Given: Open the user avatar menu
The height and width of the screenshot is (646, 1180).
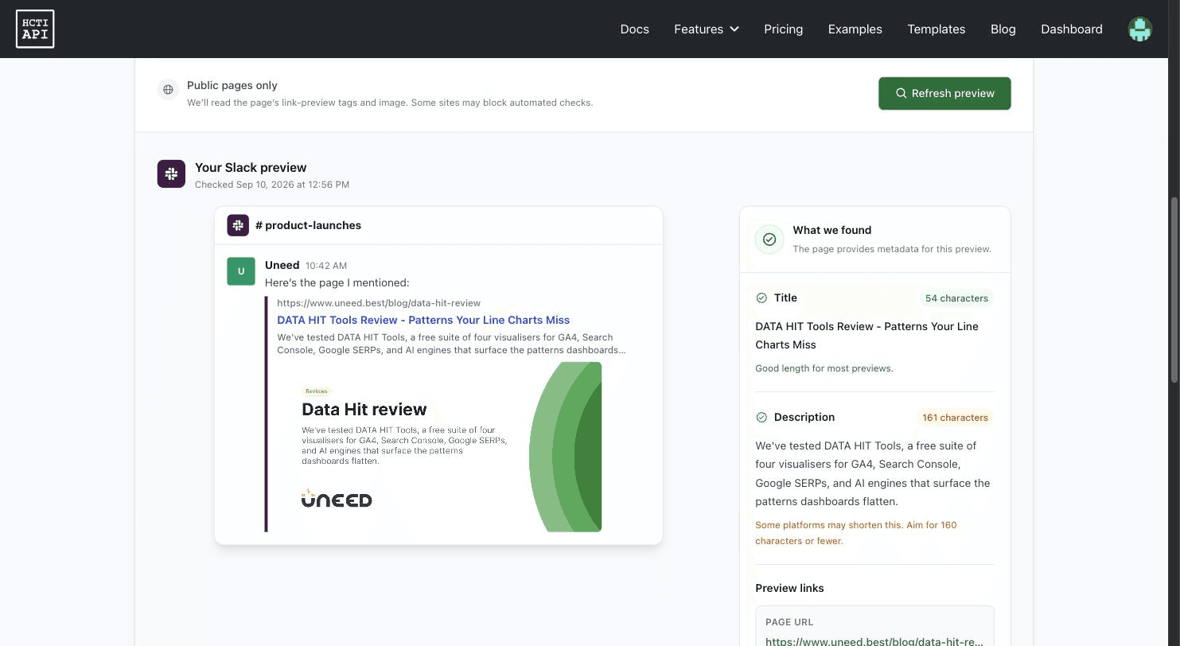Looking at the screenshot, I should coord(1139,29).
